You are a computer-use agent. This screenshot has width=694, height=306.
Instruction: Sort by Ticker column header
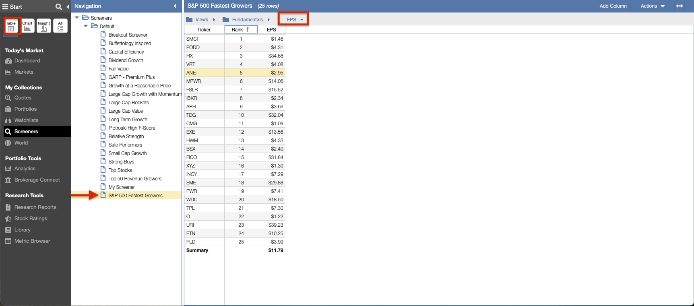click(x=204, y=30)
